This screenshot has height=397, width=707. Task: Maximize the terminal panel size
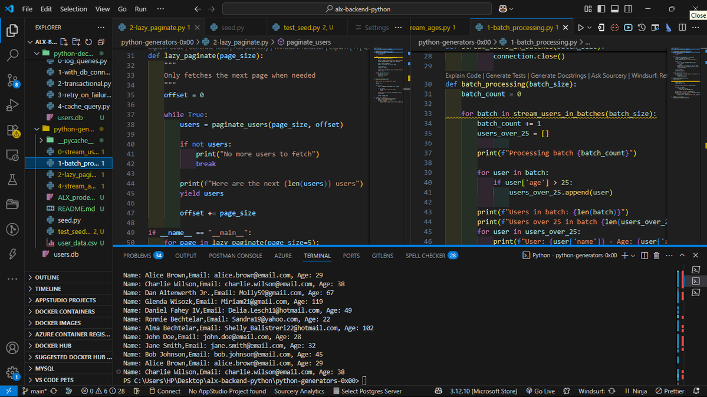coord(682,256)
